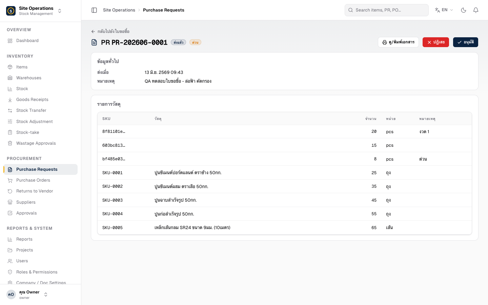Screen dimensions: 488x305
Task: Click the Stock bar chart icon
Action: point(10,89)
